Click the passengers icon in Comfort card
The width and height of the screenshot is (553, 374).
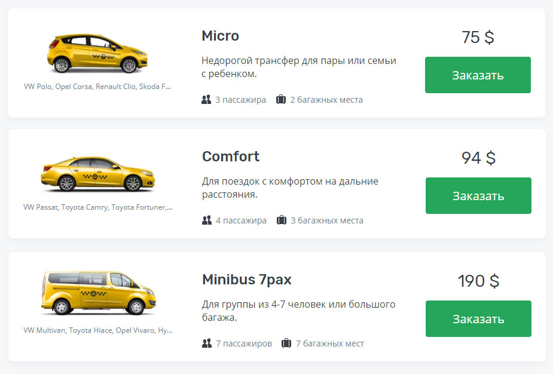pyautogui.click(x=207, y=220)
